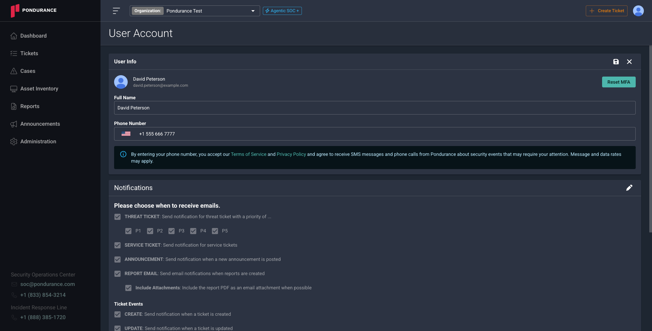Open the user profile avatar menu
Image resolution: width=652 pixels, height=331 pixels.
coord(638,11)
